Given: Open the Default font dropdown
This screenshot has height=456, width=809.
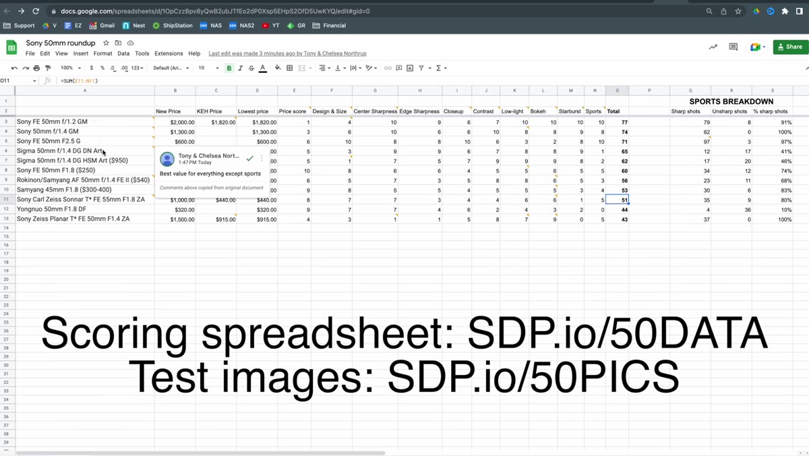Looking at the screenshot, I should [x=171, y=68].
